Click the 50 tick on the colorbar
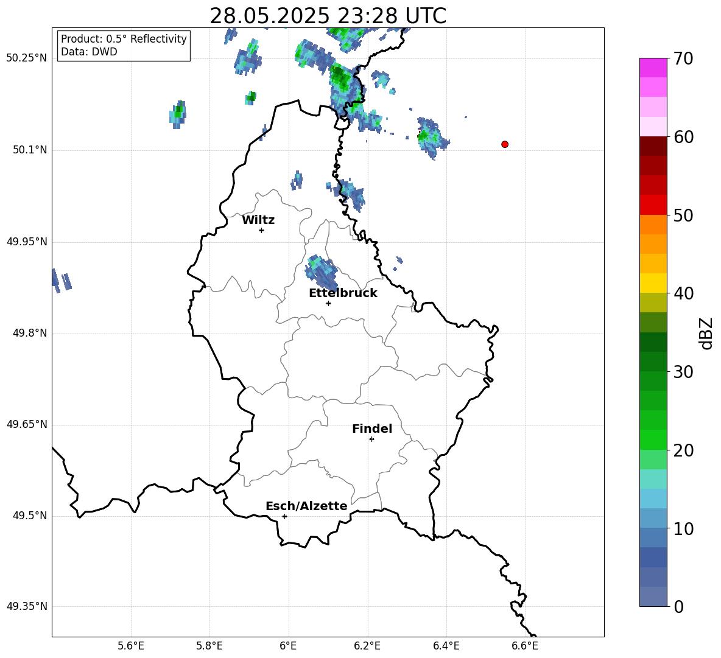The width and height of the screenshot is (721, 658). click(x=683, y=215)
